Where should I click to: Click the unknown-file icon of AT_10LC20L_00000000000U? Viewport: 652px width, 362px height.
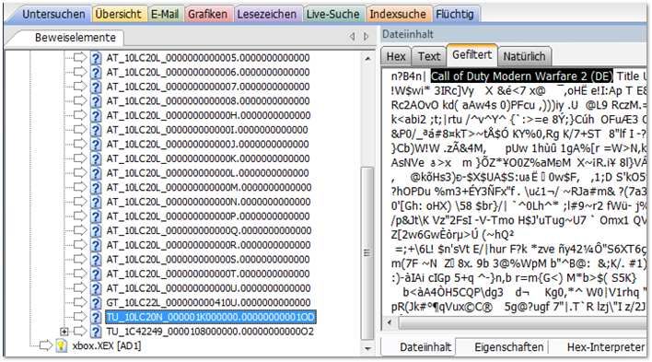tap(96, 288)
